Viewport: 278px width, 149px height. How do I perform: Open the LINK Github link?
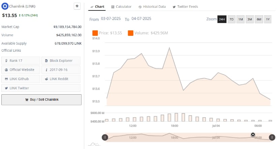coord(21,79)
